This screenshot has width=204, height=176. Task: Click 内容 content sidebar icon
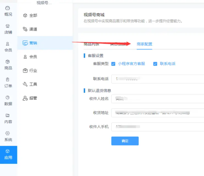pyautogui.click(x=8, y=118)
